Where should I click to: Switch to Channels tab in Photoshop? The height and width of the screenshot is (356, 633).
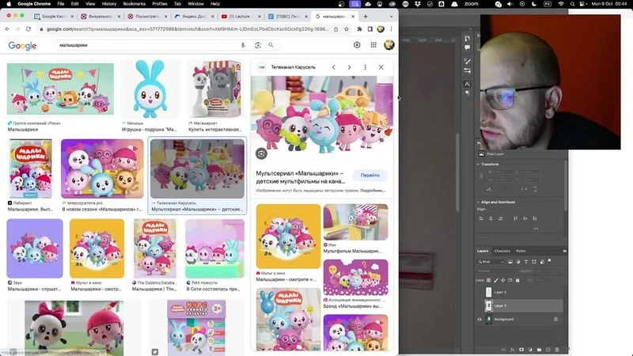tap(502, 251)
